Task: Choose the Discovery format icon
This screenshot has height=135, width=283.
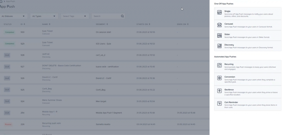Action: (219, 46)
